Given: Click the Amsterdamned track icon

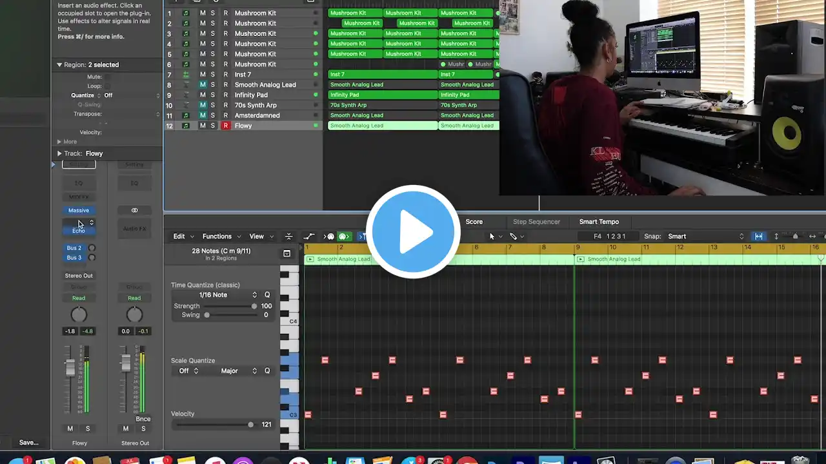Looking at the screenshot, I should pyautogui.click(x=186, y=115).
